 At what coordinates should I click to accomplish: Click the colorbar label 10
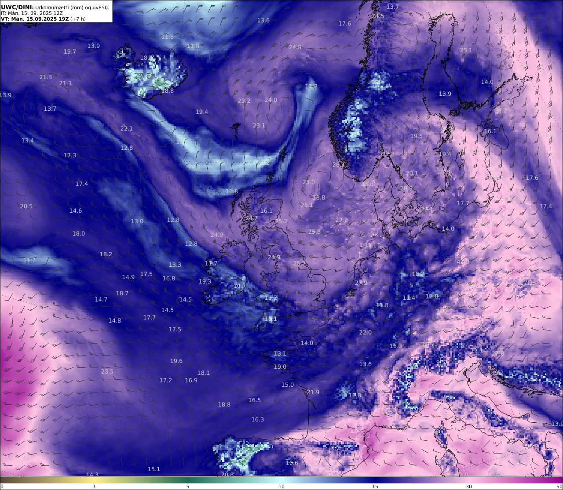tap(281, 486)
